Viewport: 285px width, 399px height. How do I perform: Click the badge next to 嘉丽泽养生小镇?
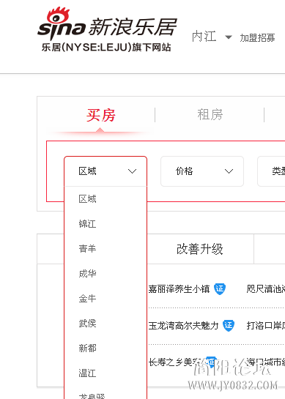pos(220,288)
